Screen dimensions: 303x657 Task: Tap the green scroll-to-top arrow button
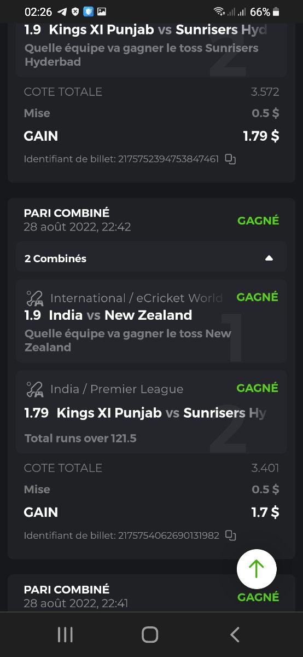pyautogui.click(x=257, y=569)
